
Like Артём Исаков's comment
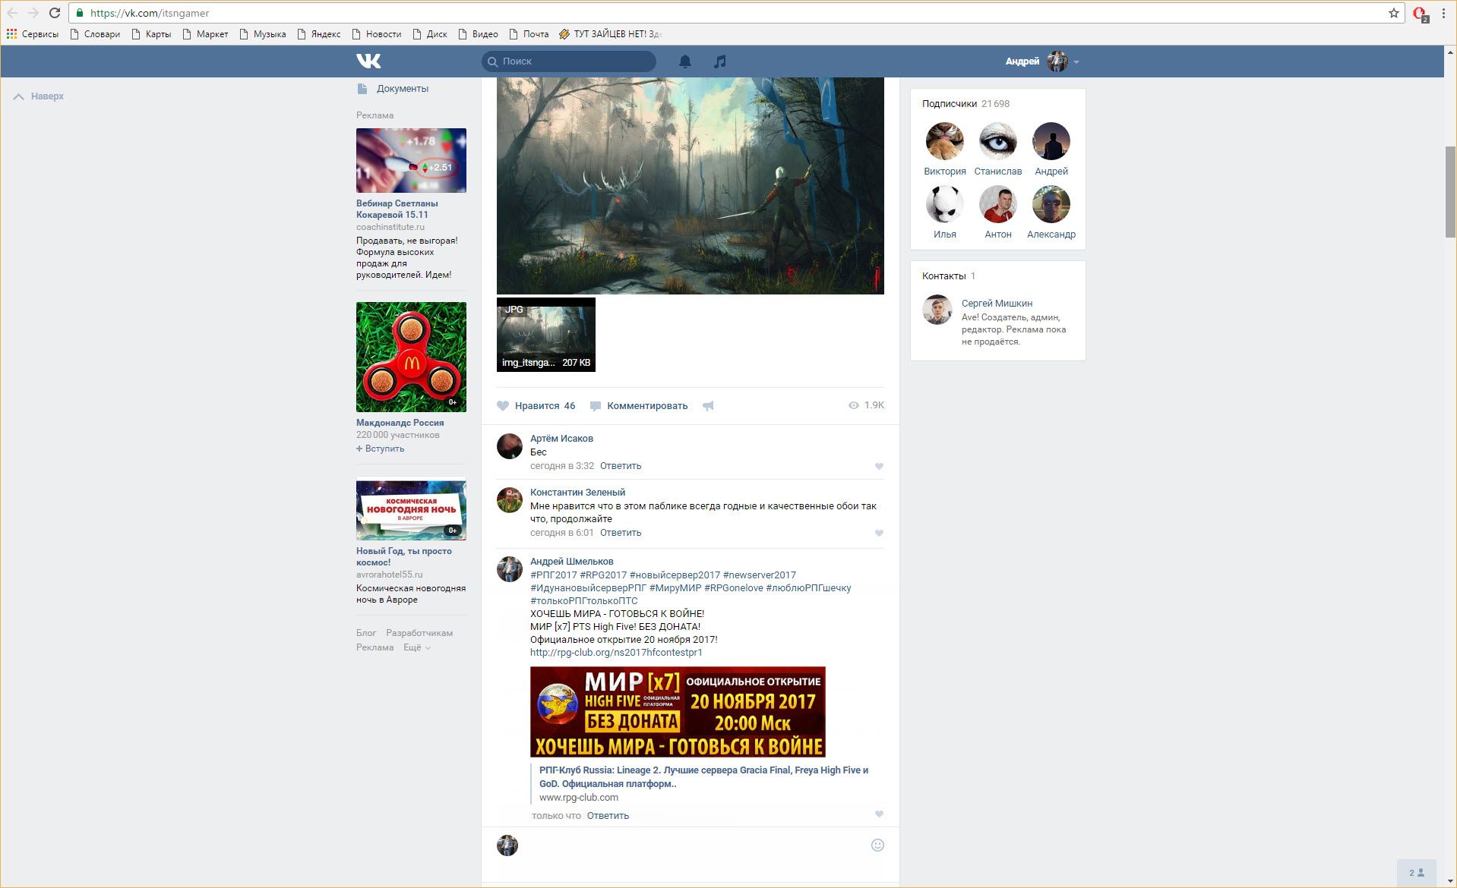[879, 467]
